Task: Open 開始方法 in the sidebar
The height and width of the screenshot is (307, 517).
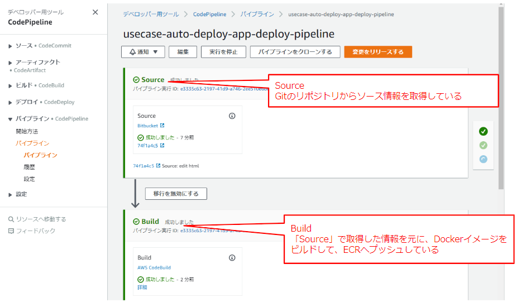Action: click(x=27, y=131)
